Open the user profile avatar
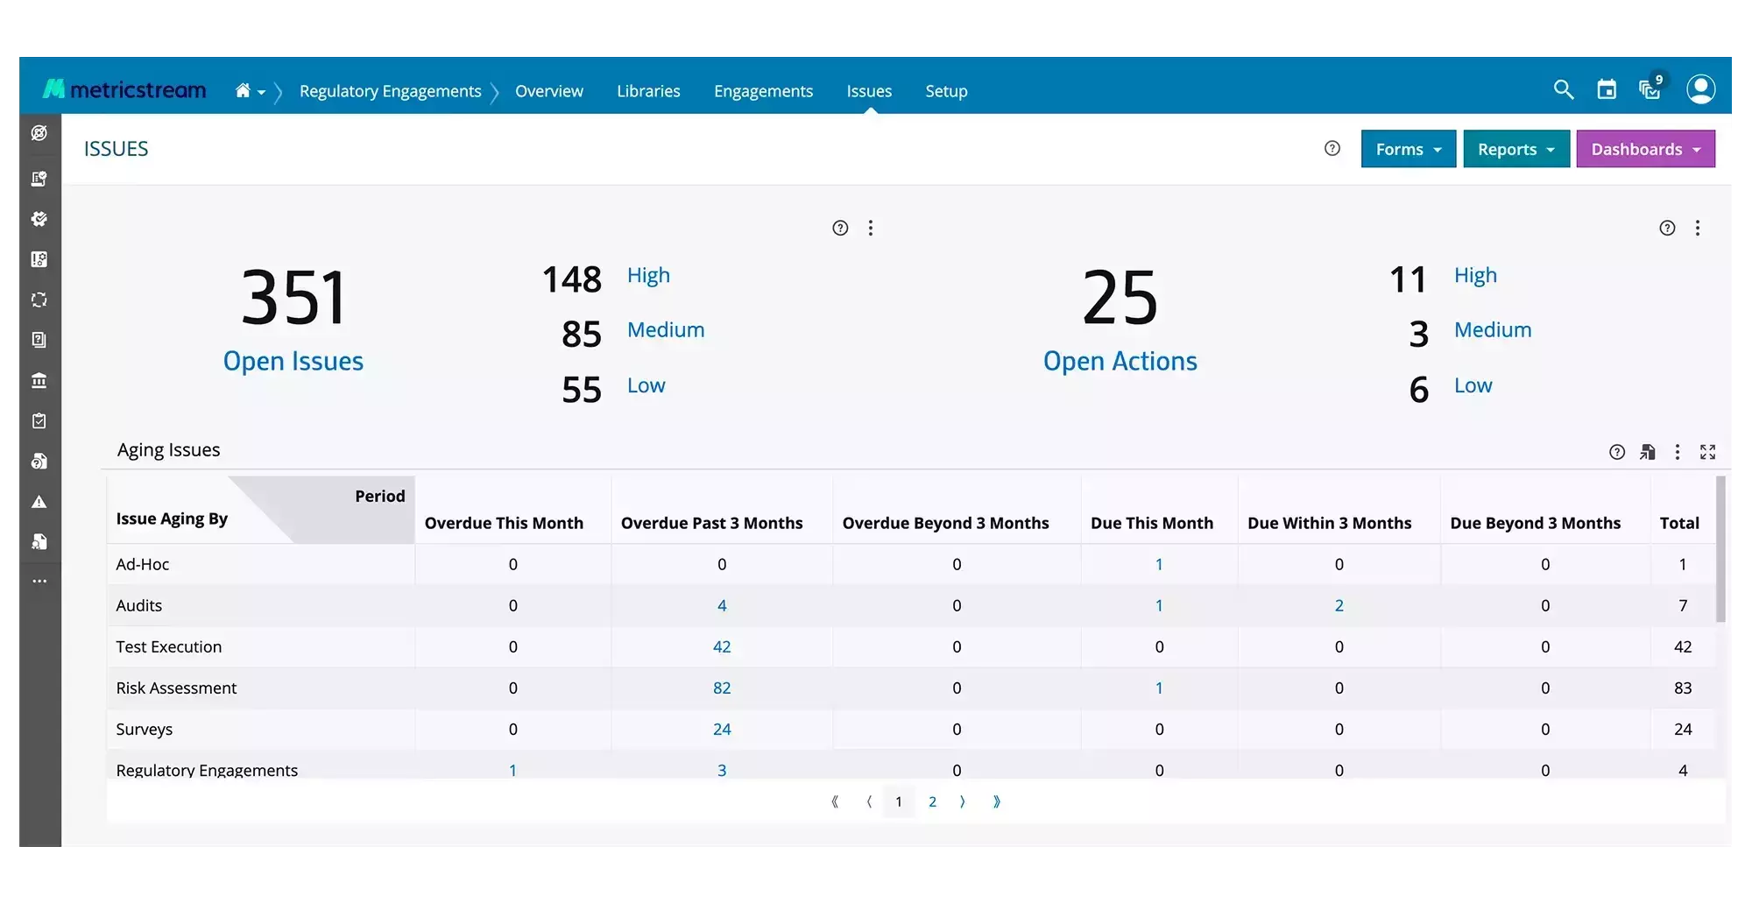The image size is (1752, 903). (x=1701, y=88)
